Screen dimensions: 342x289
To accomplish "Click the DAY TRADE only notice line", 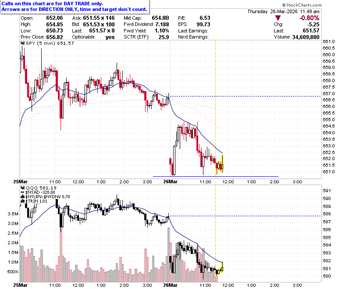I will tap(52, 4).
